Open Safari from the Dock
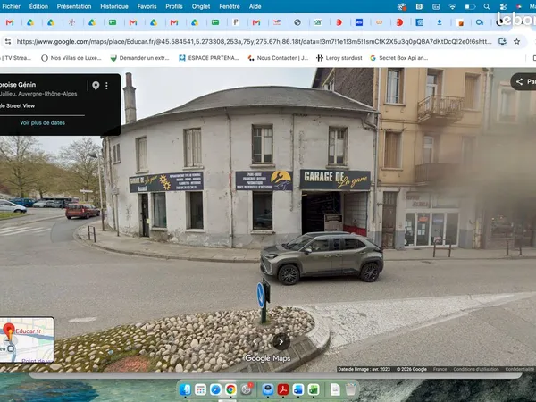Viewport: 536px width, 402px height. [215, 389]
